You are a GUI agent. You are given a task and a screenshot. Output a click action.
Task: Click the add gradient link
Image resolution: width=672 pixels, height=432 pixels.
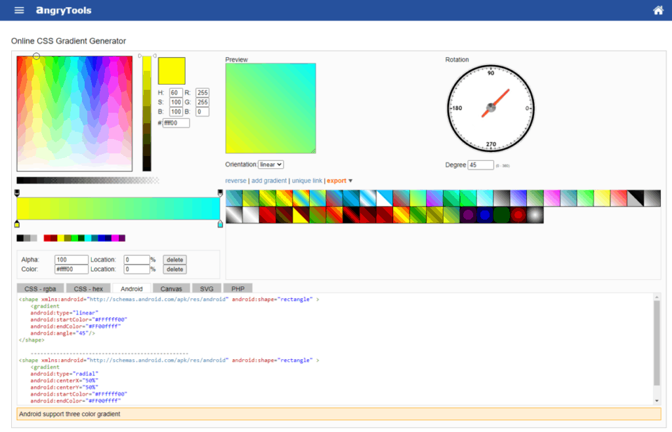(269, 181)
